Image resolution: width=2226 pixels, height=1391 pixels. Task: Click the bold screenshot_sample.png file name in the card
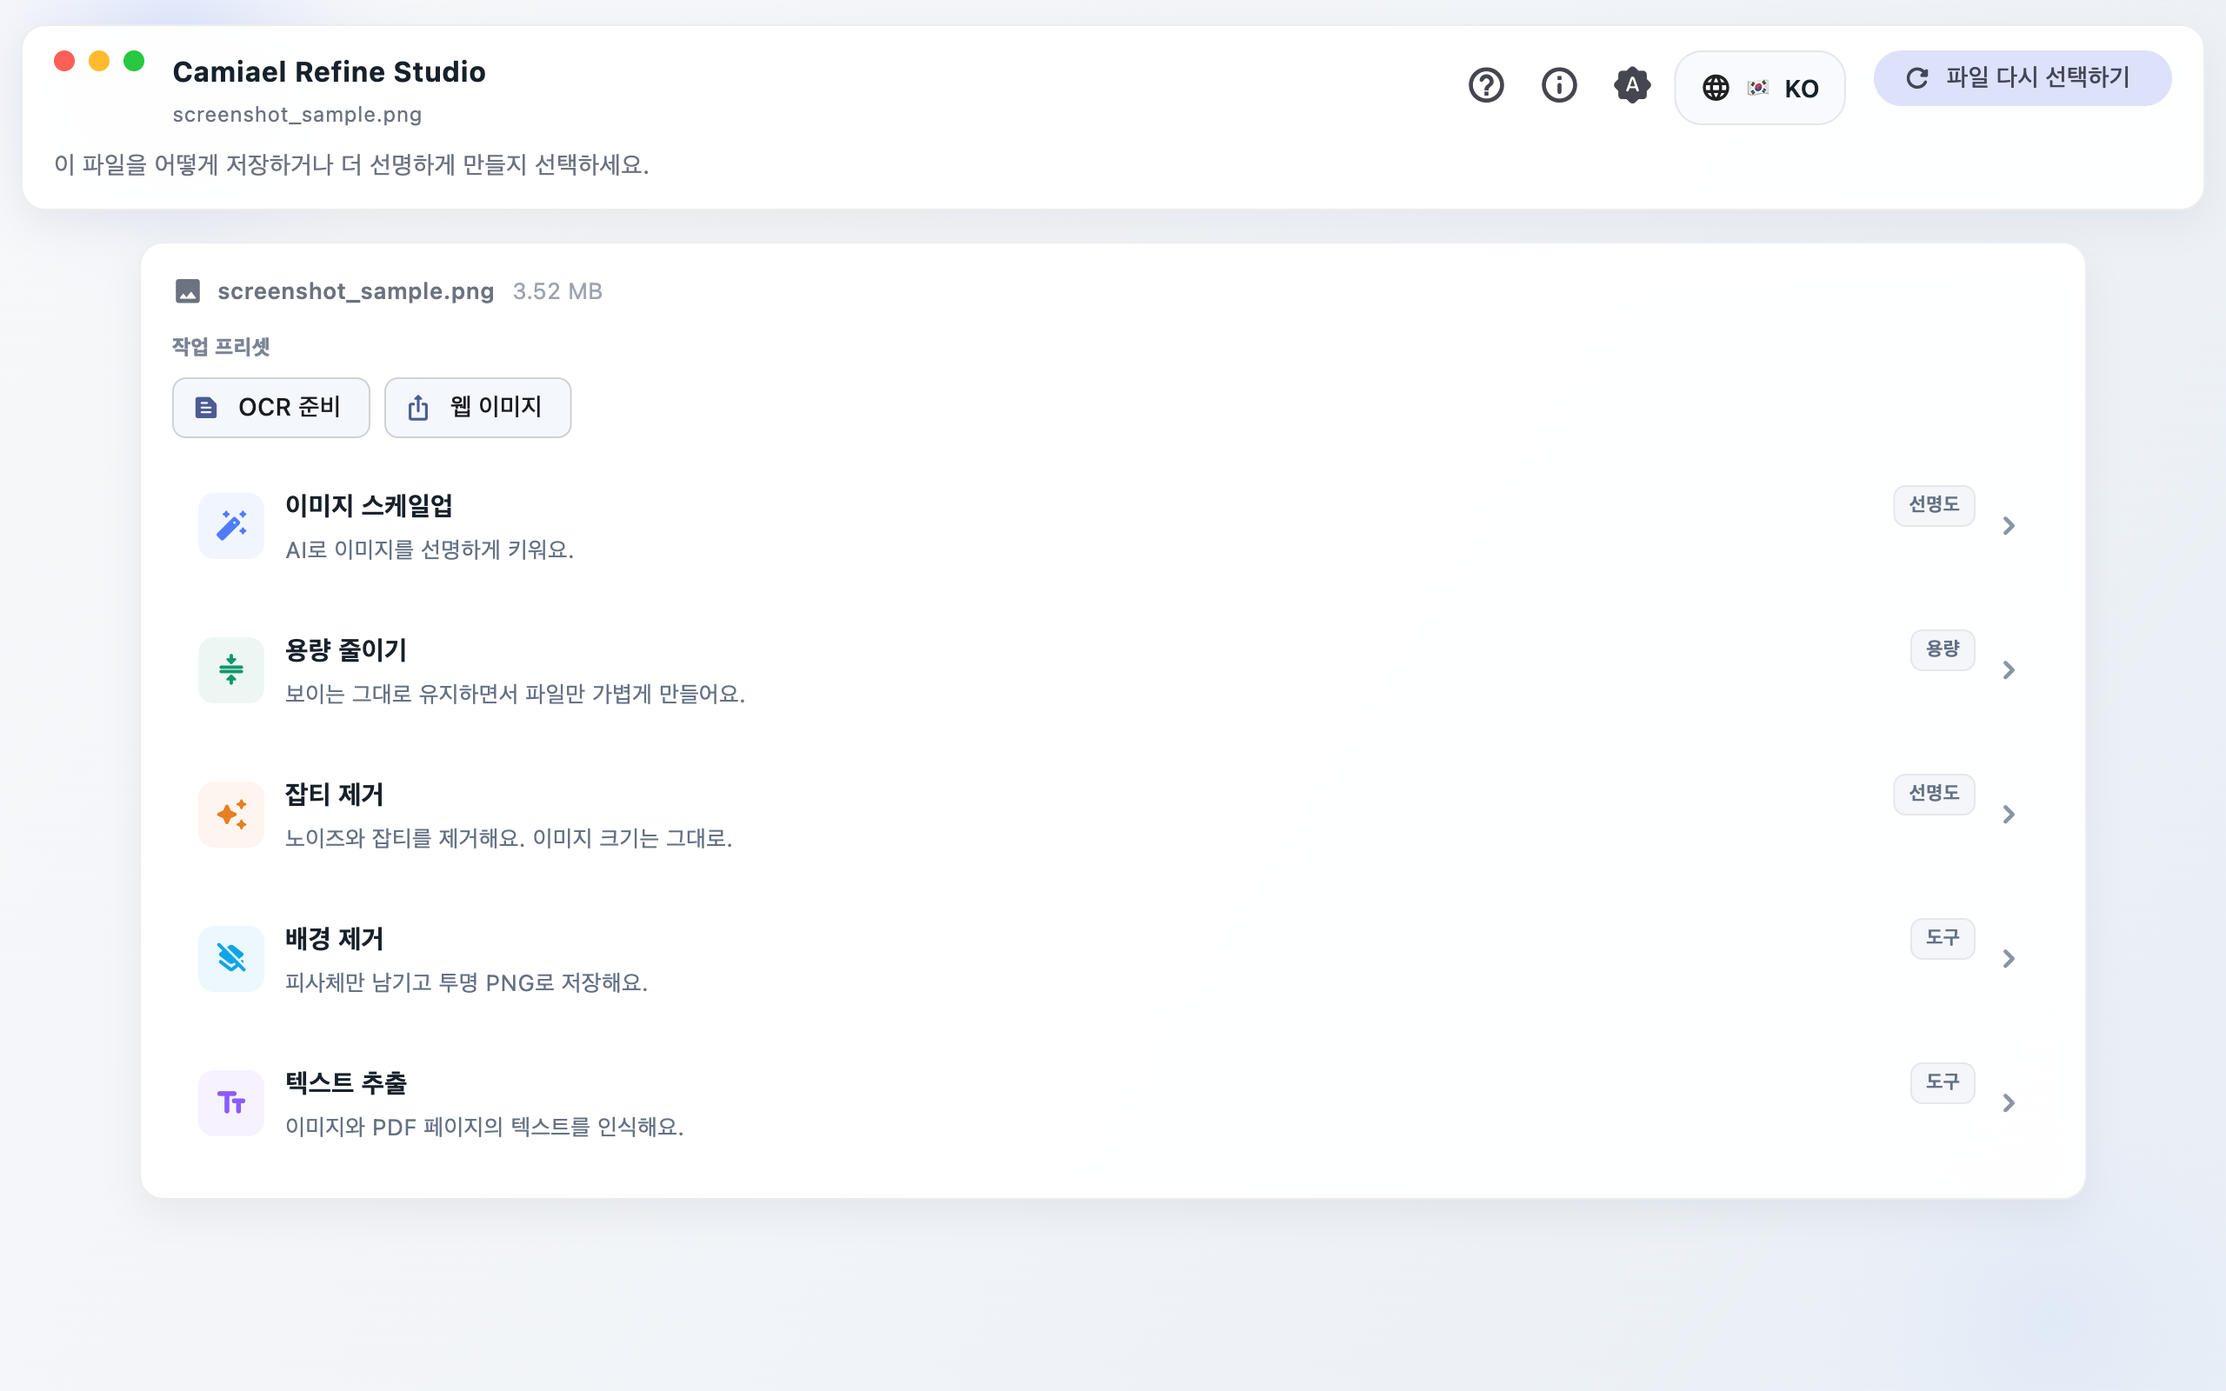(x=355, y=291)
